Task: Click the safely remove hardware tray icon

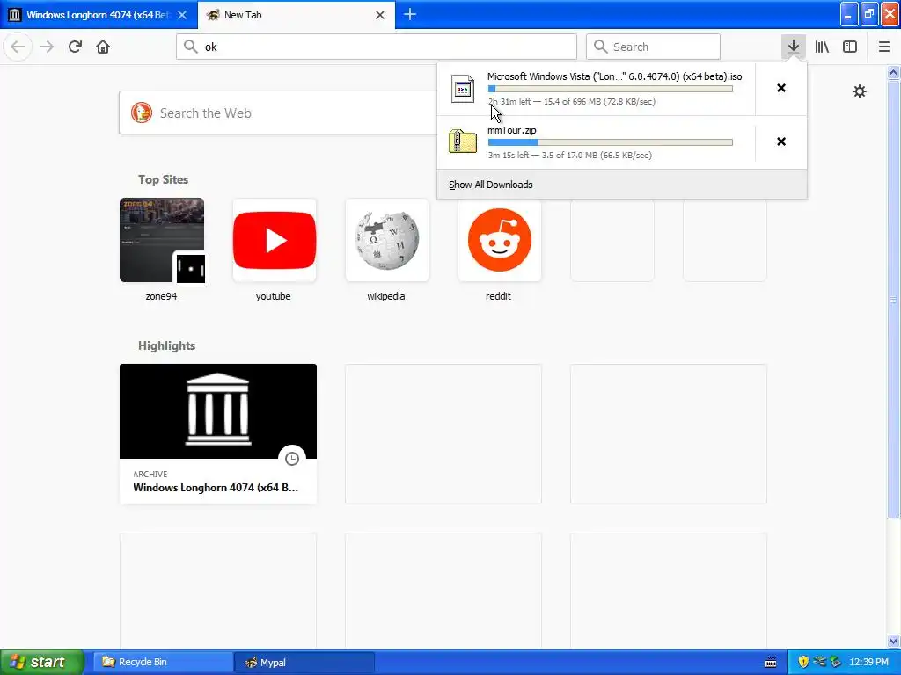Action: tap(836, 662)
